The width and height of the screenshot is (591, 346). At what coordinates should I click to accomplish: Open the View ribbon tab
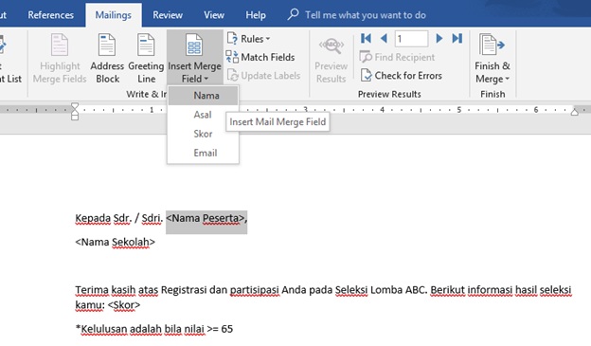tap(214, 15)
